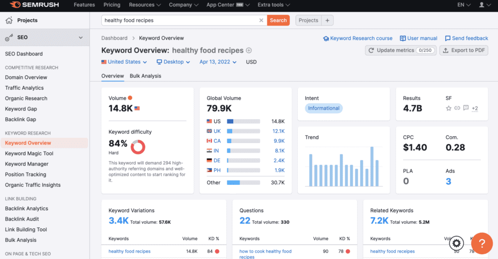Screen dimensions: 498x259
Task: Click the SEO key icon in sidebar
Action: pos(9,37)
